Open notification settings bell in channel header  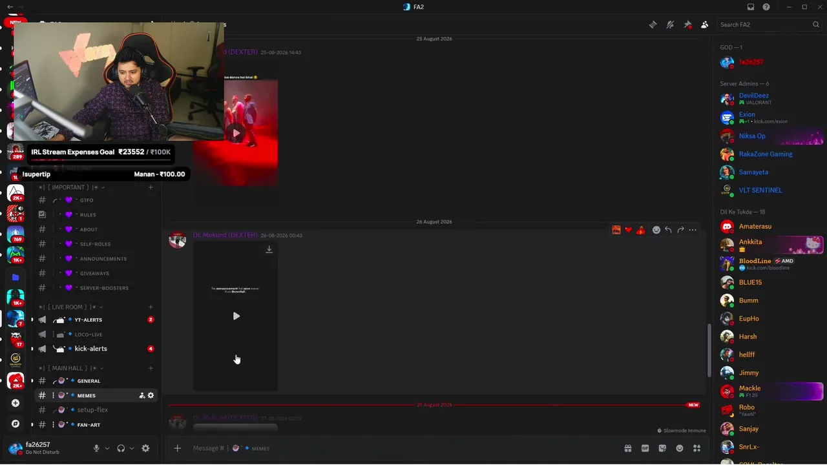point(670,25)
